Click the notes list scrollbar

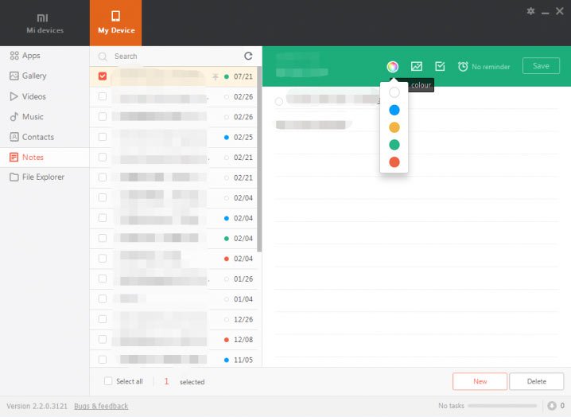tap(259, 159)
